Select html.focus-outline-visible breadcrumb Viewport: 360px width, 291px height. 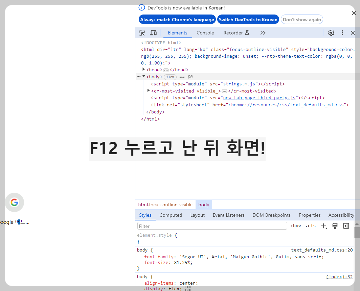[165, 205]
